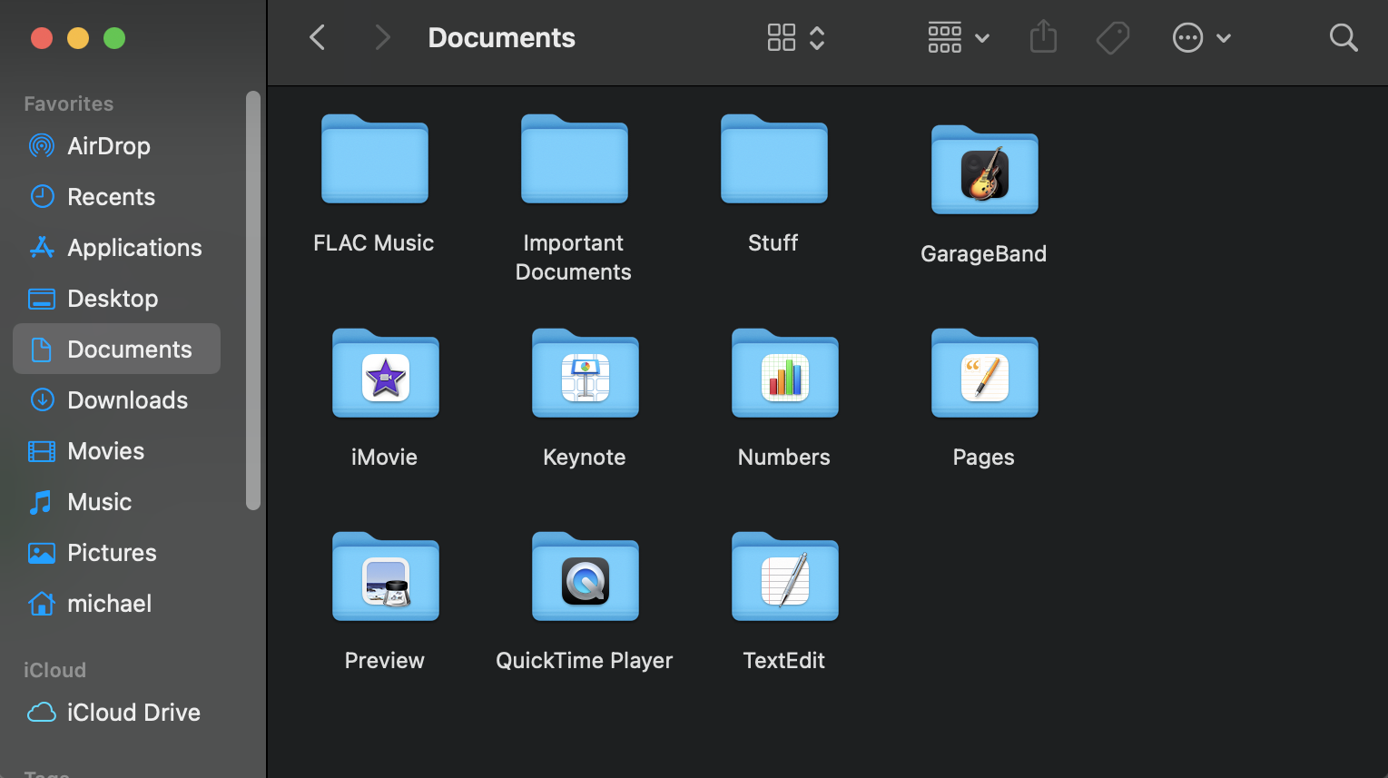Switch to the Downloads sidebar item
1388x778 pixels.
coord(127,399)
